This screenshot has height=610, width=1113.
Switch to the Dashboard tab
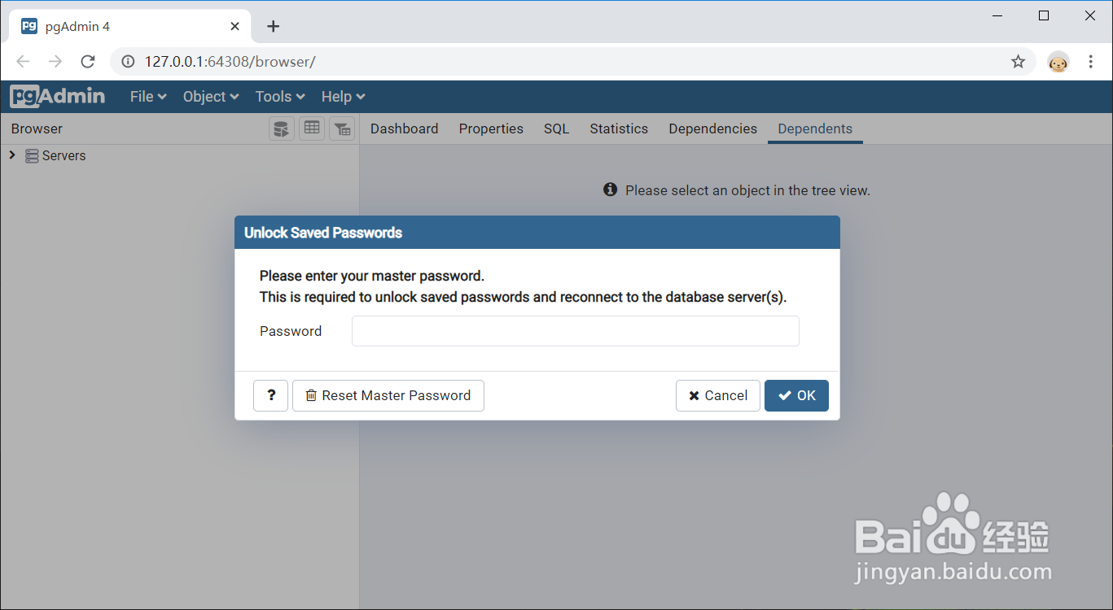(x=404, y=129)
